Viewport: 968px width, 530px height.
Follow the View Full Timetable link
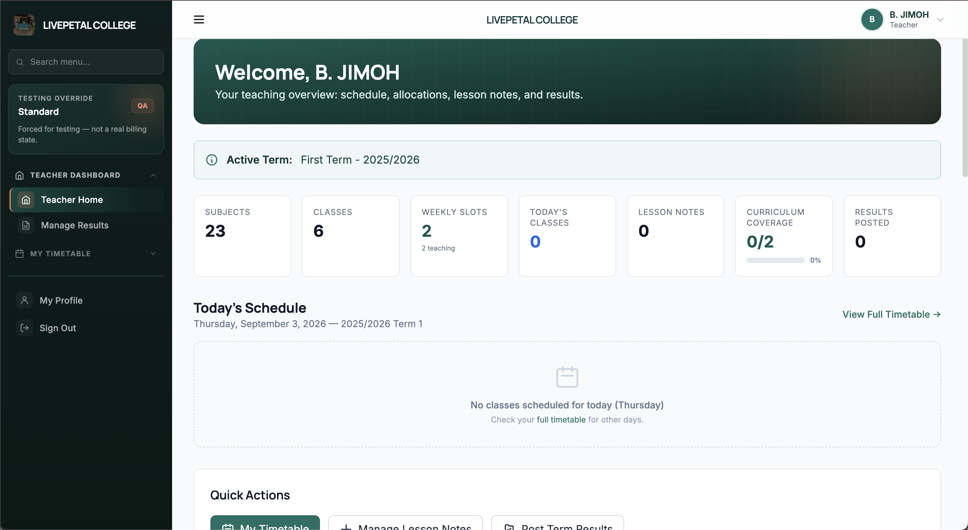click(x=891, y=314)
